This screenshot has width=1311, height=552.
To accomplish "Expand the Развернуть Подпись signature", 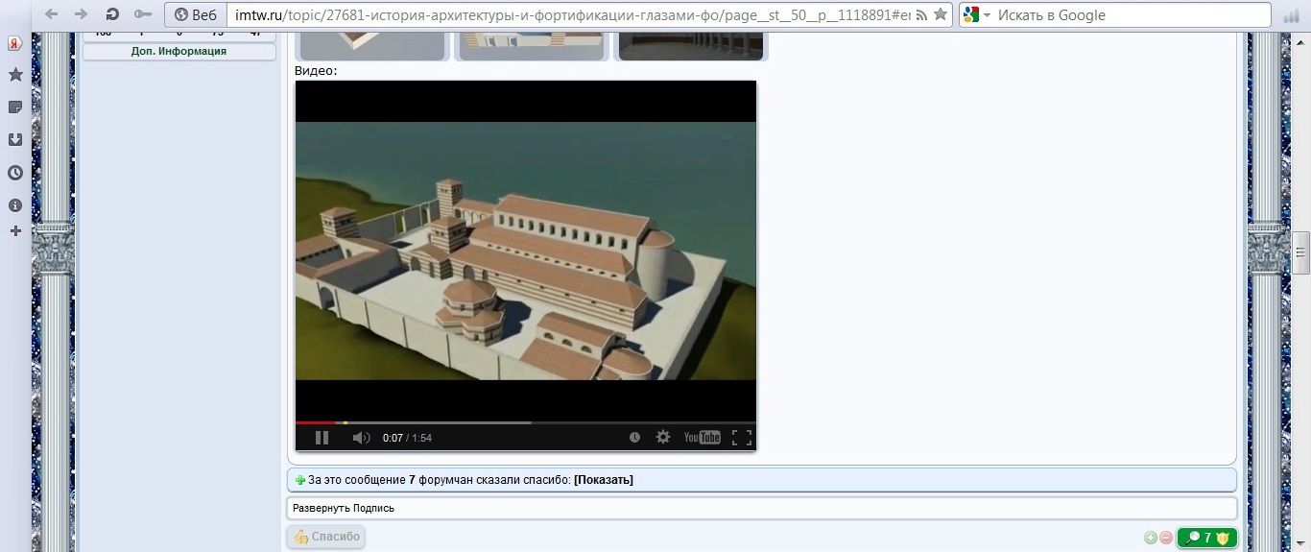I will coord(344,508).
